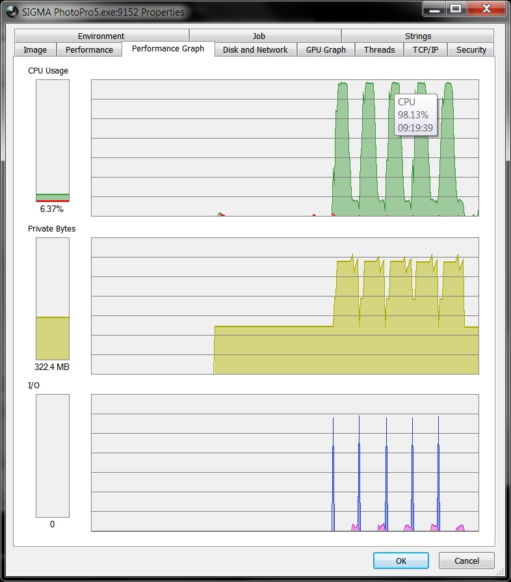This screenshot has height=582, width=511.
Task: Click the CPU Usage history graph
Action: [x=285, y=148]
